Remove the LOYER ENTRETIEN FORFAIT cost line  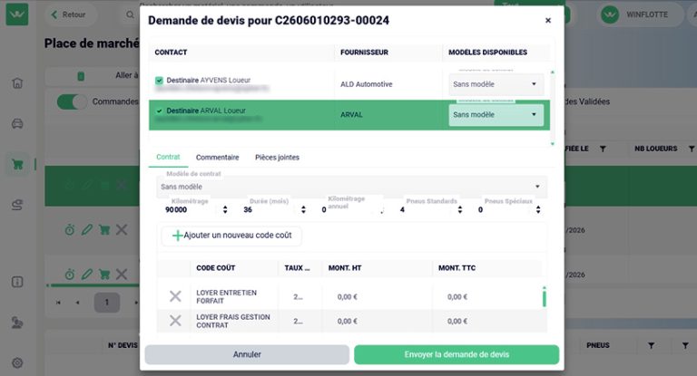tap(175, 296)
